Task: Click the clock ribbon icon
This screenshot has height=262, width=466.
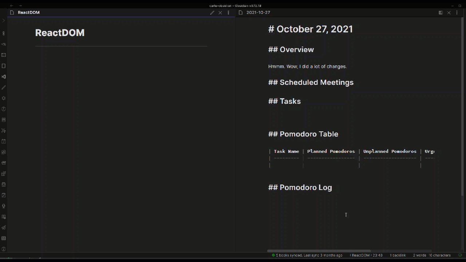Action: 4,109
